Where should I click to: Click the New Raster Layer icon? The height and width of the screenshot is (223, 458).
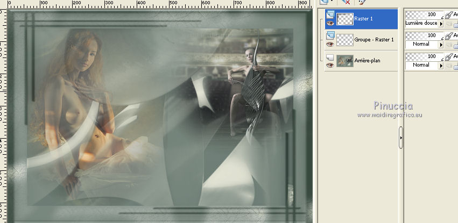pyautogui.click(x=324, y=2)
